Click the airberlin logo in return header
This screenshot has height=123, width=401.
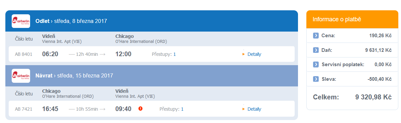pyautogui.click(x=21, y=76)
